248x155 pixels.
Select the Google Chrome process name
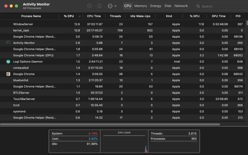tap(24, 74)
